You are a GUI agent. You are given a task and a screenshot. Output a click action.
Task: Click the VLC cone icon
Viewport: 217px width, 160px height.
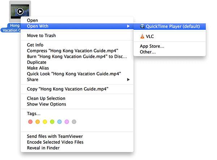click(x=142, y=37)
